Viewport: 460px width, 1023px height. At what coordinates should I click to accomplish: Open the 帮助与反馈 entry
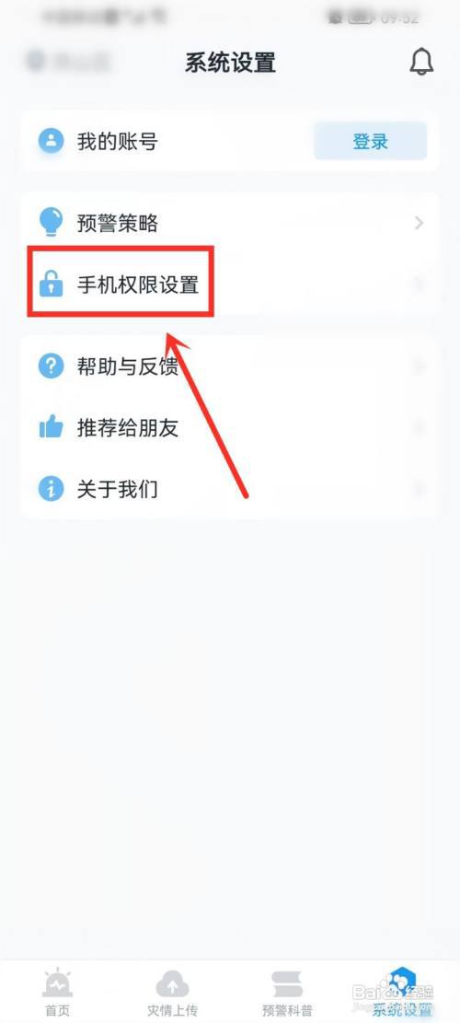[229, 366]
